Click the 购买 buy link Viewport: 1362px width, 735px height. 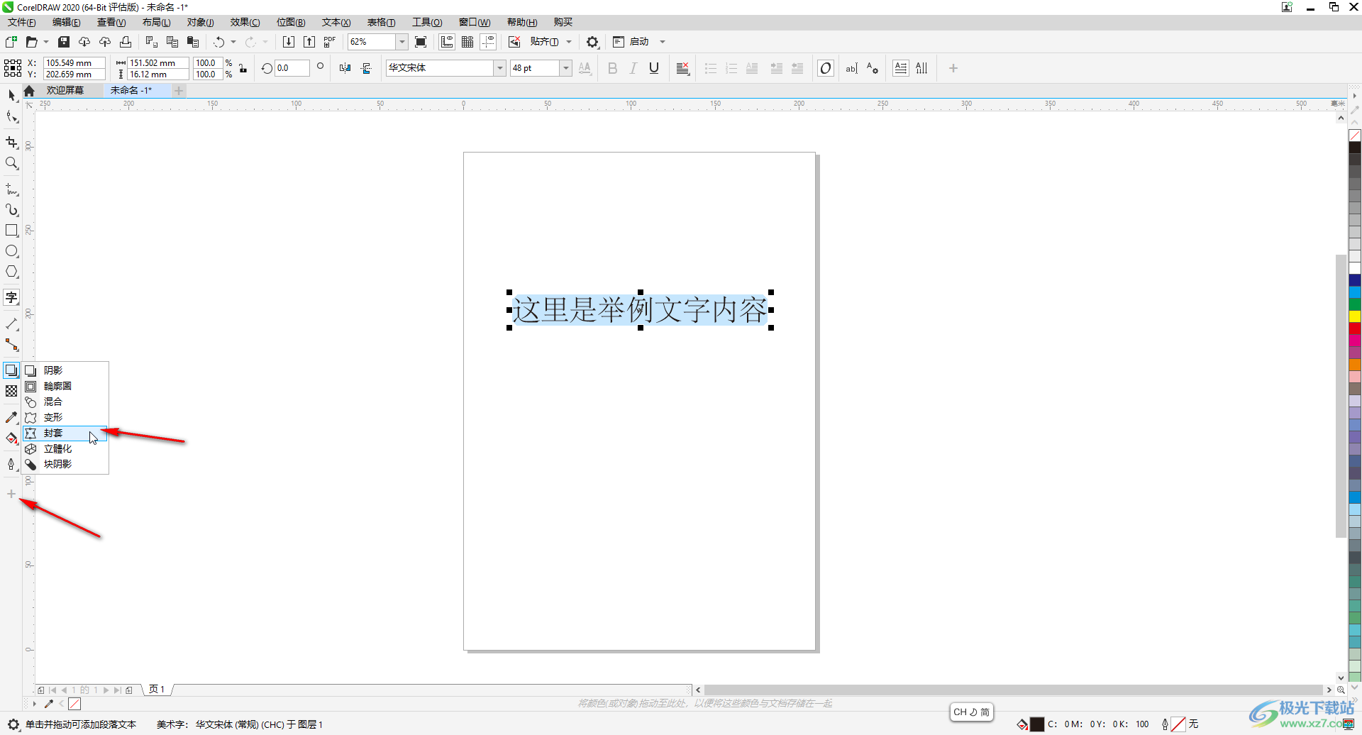pos(563,23)
